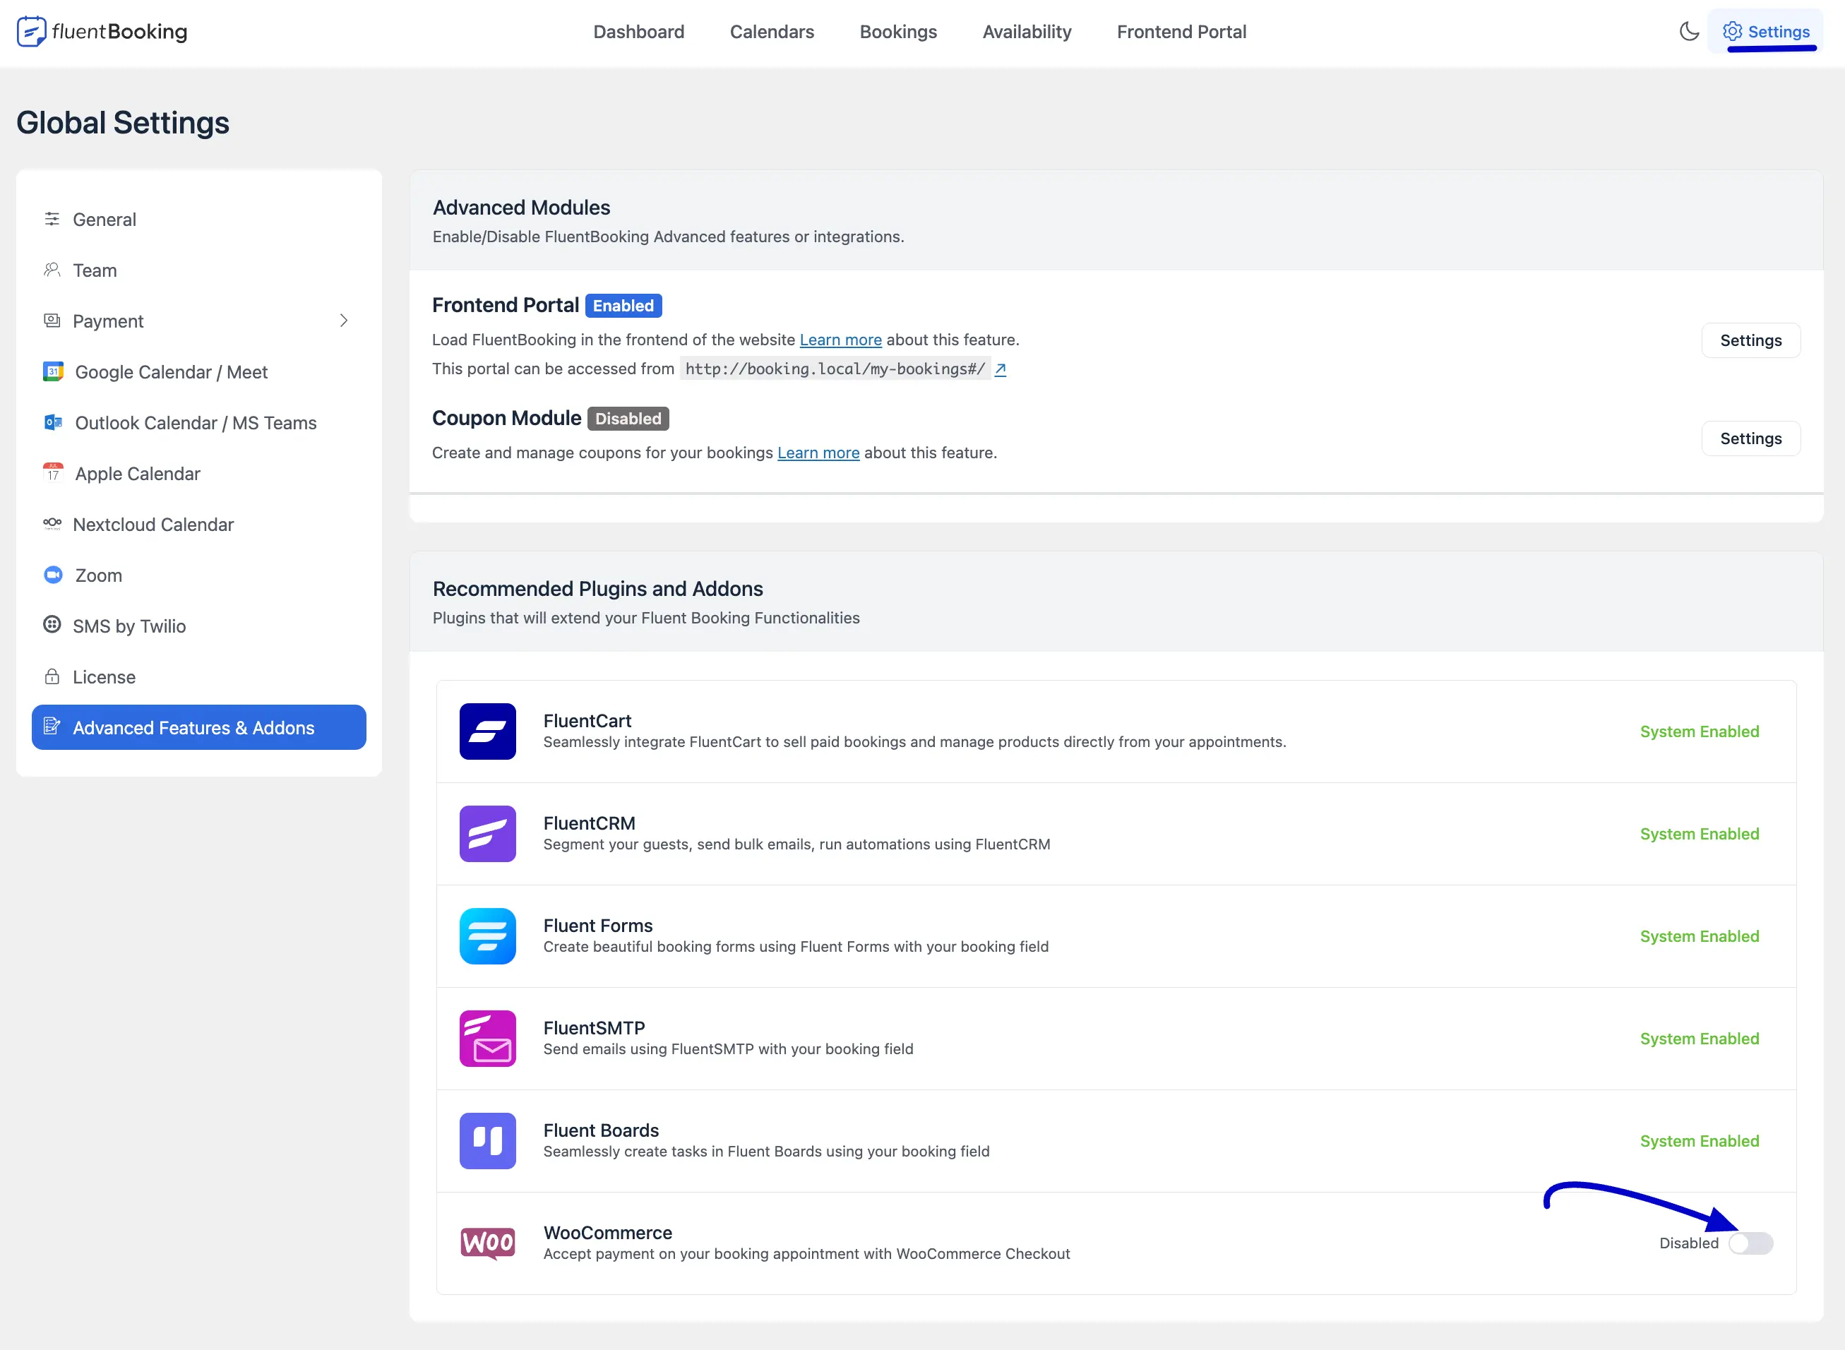Click the Fluent Forms plugin title
1845x1350 pixels.
click(x=597, y=925)
